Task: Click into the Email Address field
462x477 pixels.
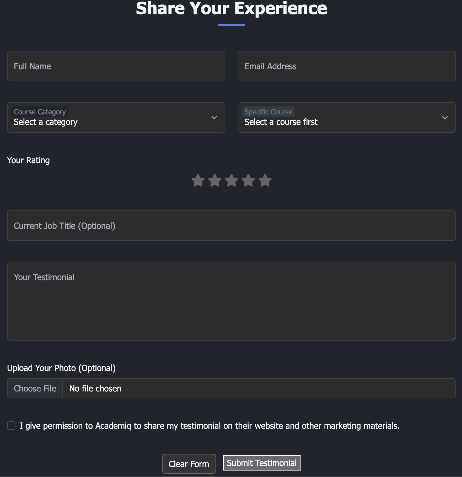Action: (347, 66)
